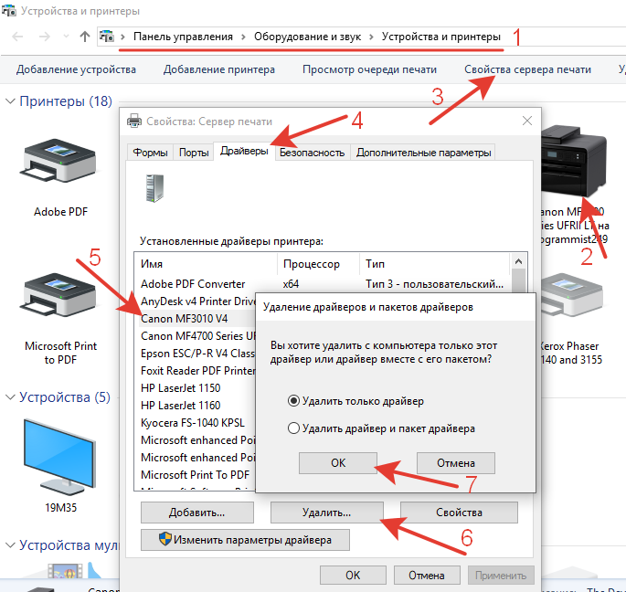Expand breadcrumb arrow after Оборудование и звук
Viewport: 626px width, 592px height.
coord(371,37)
